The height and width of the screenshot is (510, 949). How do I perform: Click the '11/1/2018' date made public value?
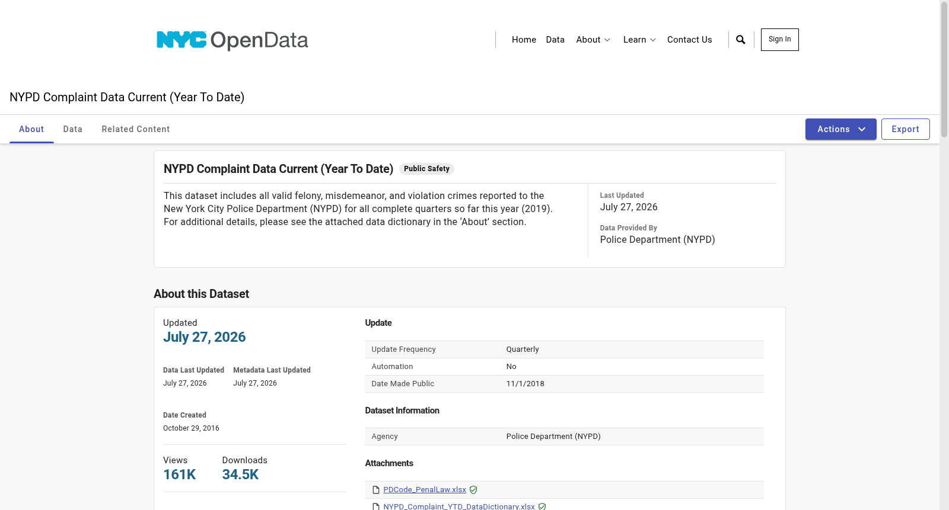526,384
